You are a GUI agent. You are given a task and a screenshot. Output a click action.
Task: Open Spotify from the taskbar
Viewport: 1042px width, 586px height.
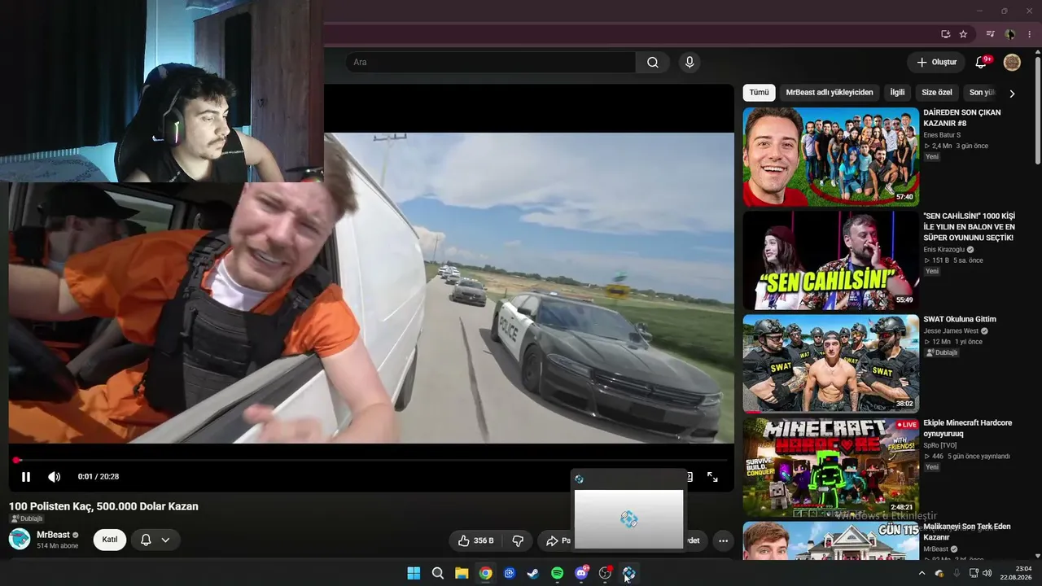[x=557, y=573]
